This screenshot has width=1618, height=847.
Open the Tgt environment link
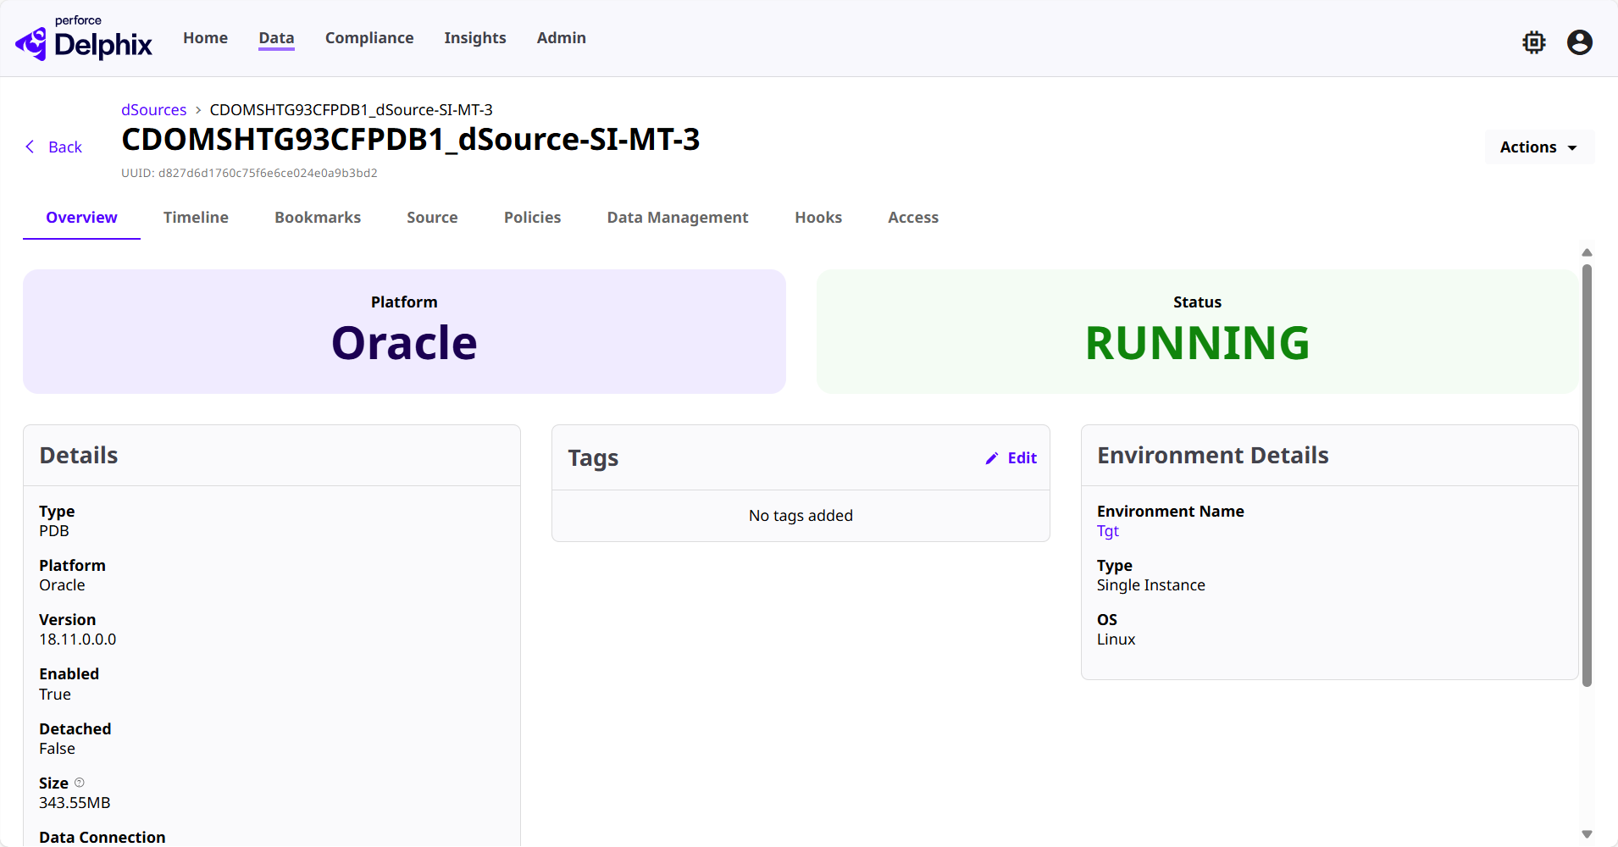coord(1107,531)
